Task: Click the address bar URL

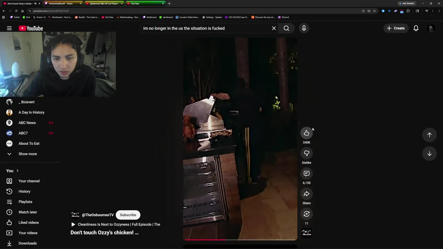Action: [x=51, y=11]
